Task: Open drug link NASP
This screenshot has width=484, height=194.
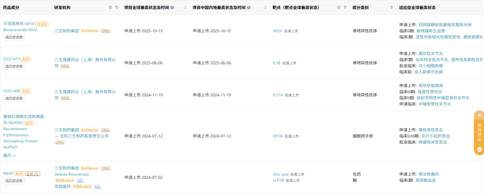Action: (9, 174)
